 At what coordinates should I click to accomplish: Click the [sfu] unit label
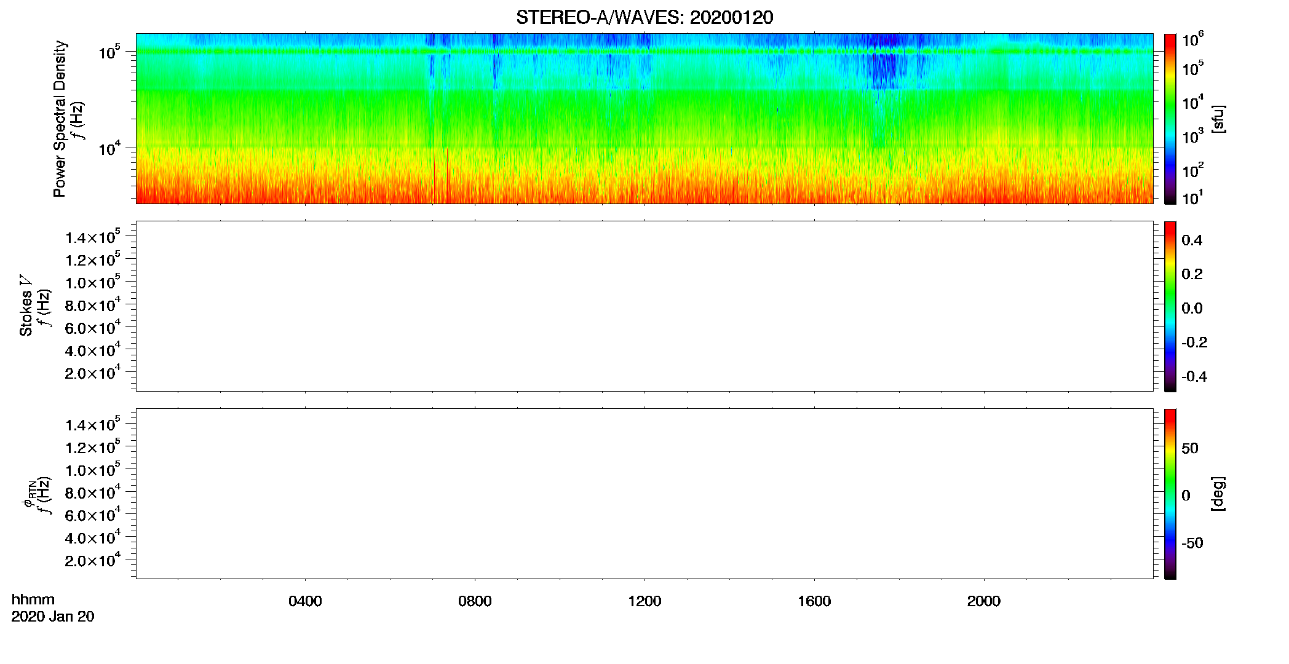pyautogui.click(x=1218, y=119)
